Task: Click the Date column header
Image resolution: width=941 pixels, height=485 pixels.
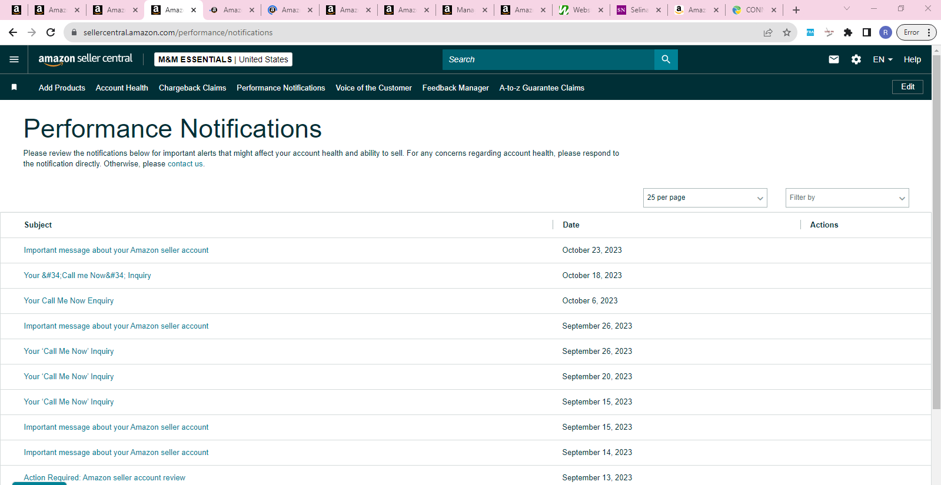Action: (x=571, y=225)
